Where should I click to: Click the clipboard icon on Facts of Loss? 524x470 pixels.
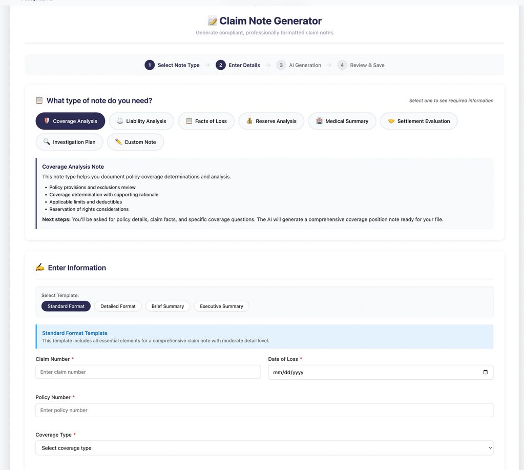tap(189, 121)
